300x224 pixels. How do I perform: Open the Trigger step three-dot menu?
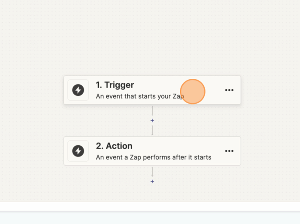click(x=229, y=90)
